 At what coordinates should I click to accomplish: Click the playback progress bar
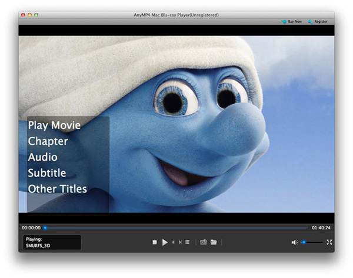[x=176, y=228]
